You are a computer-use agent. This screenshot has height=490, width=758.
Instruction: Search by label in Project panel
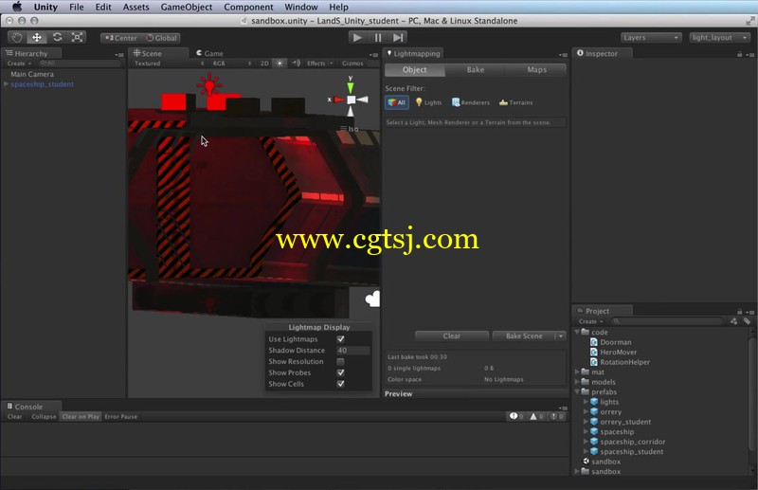coord(747,321)
